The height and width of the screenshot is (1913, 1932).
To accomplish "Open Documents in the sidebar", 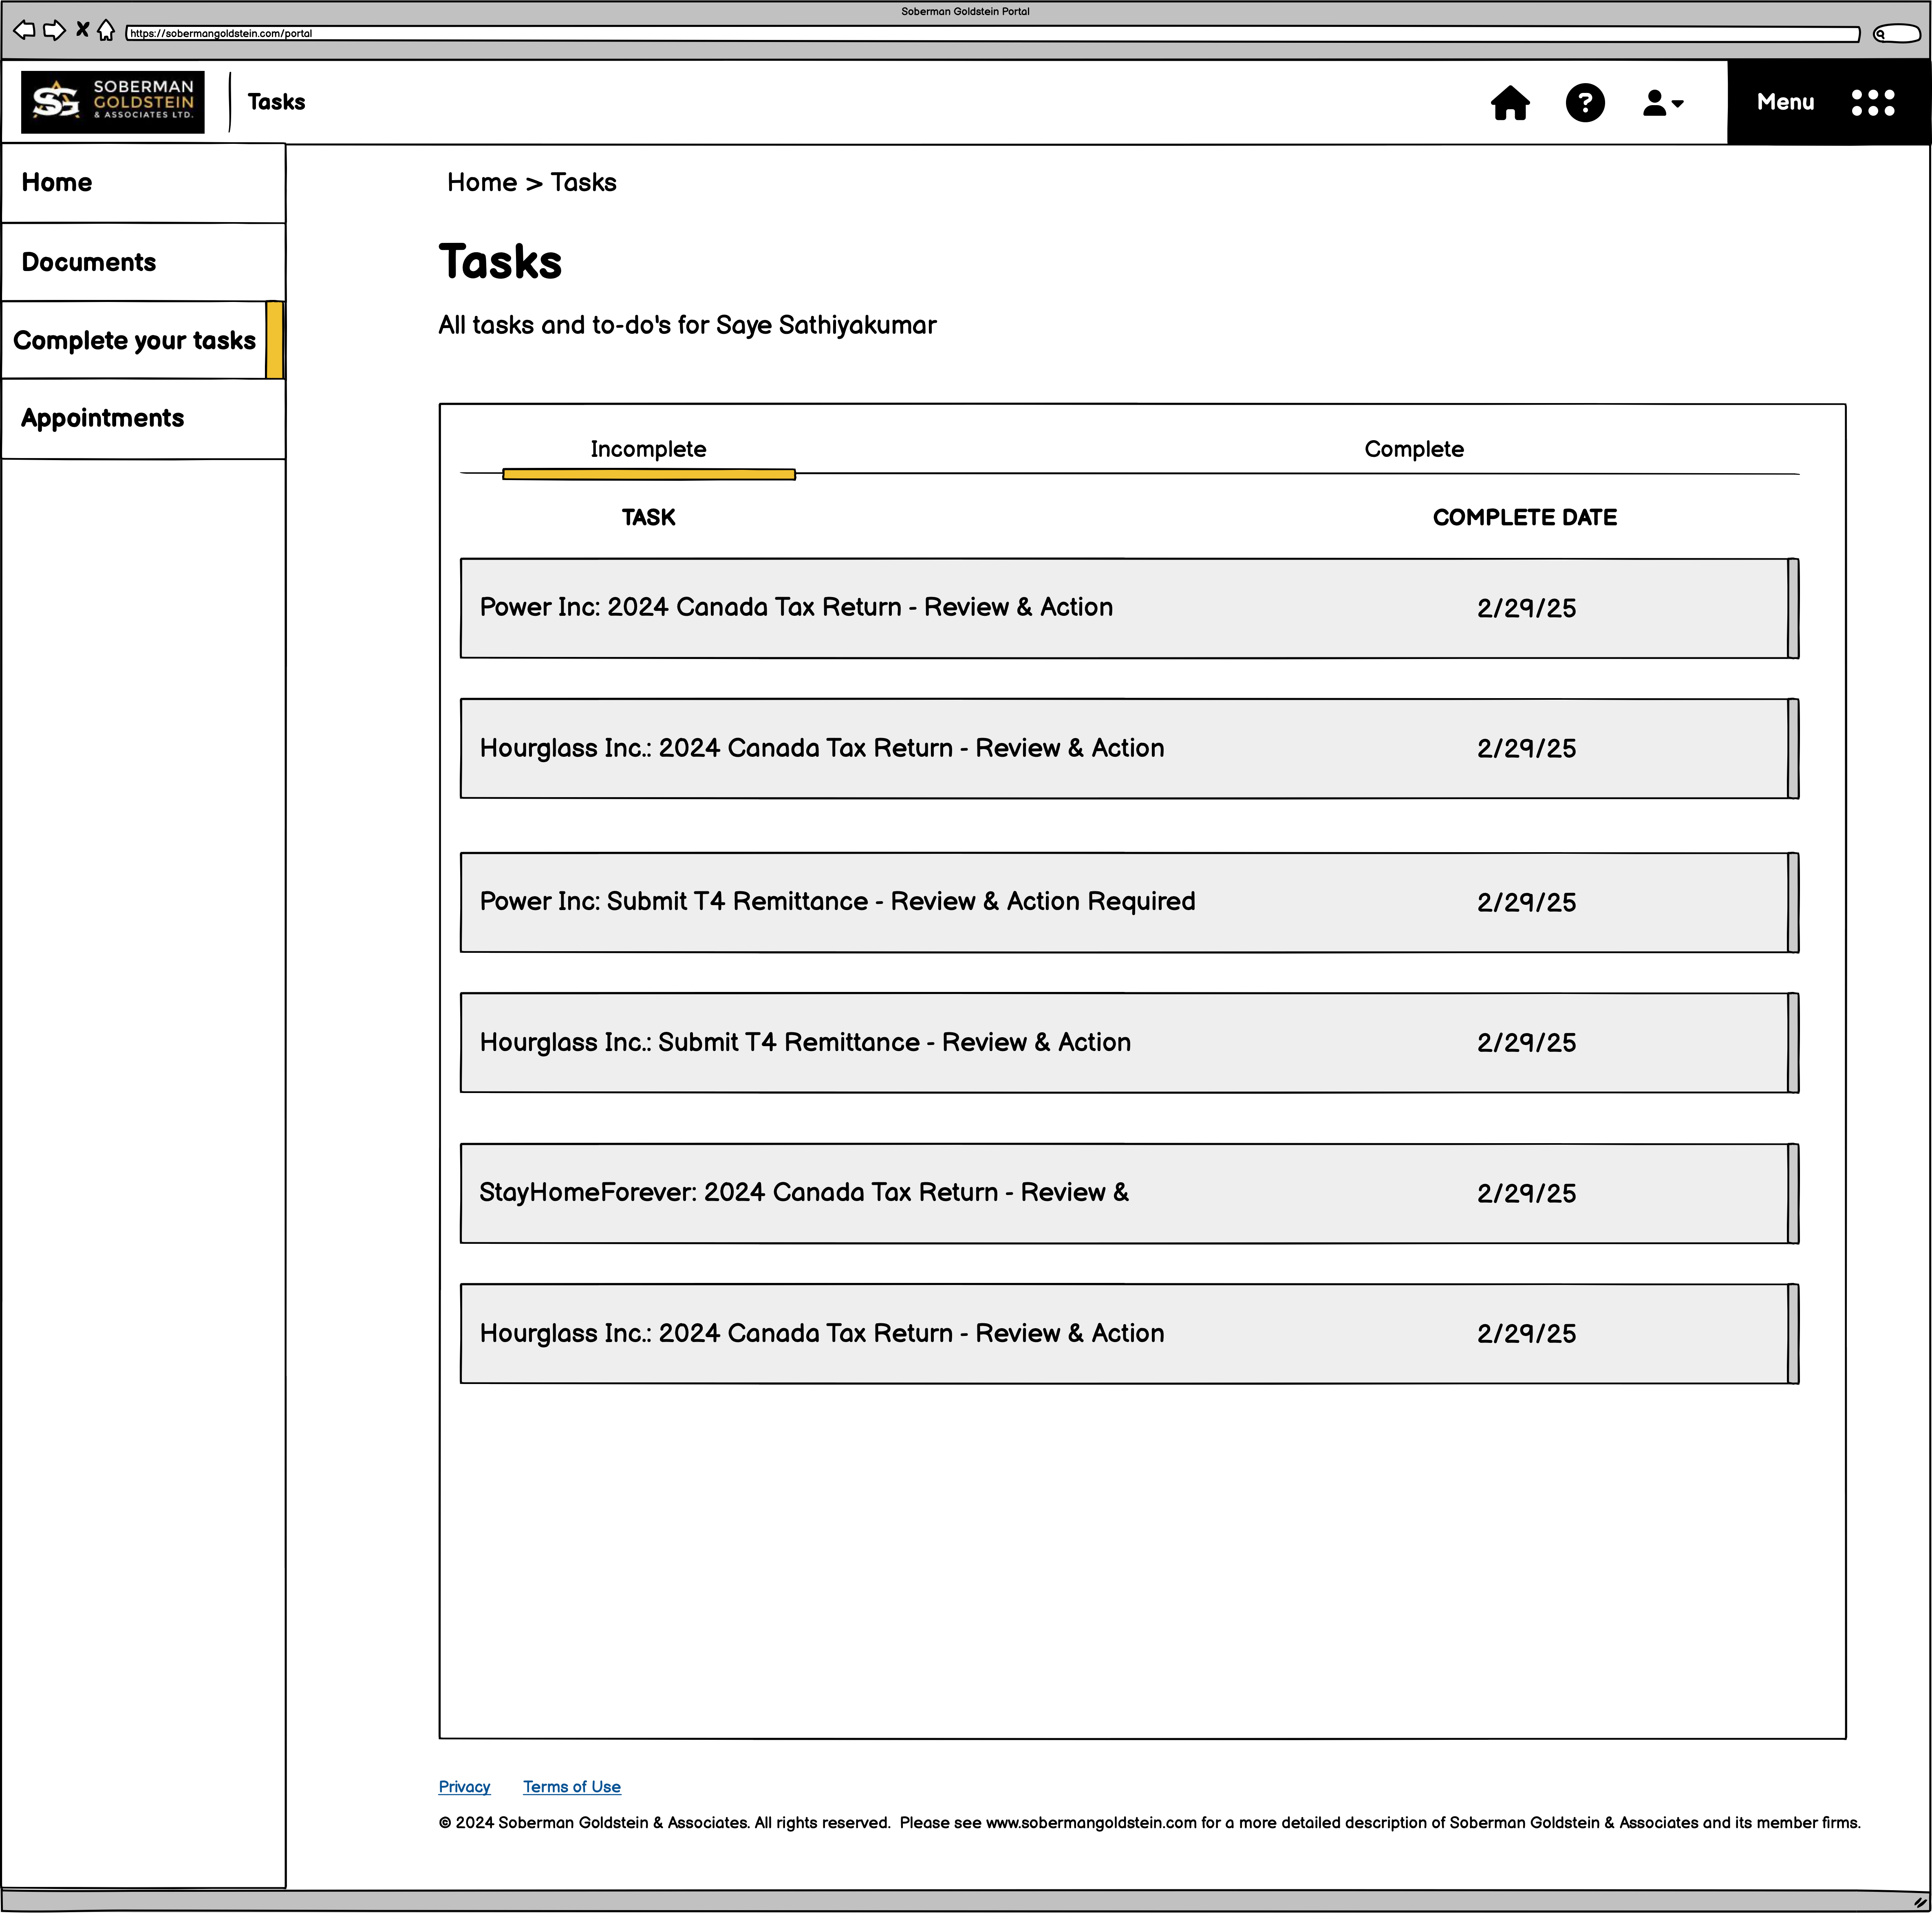I will click(x=143, y=262).
